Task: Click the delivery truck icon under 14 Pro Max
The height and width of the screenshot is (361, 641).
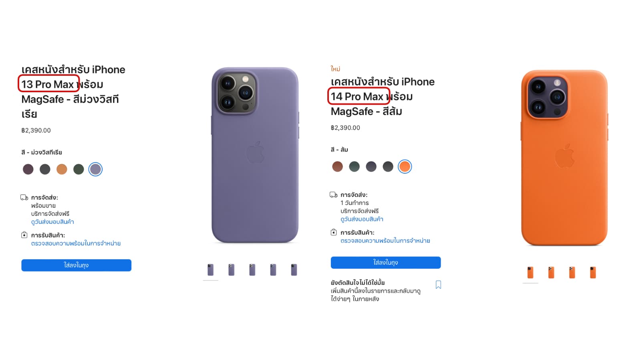Action: 334,195
